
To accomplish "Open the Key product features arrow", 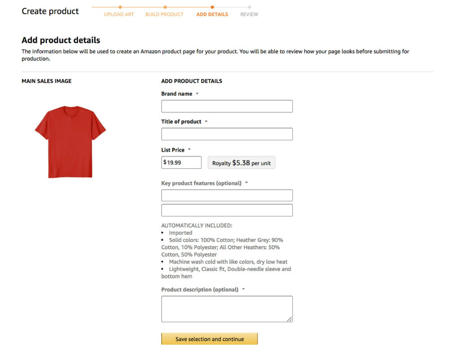I will click(x=247, y=183).
